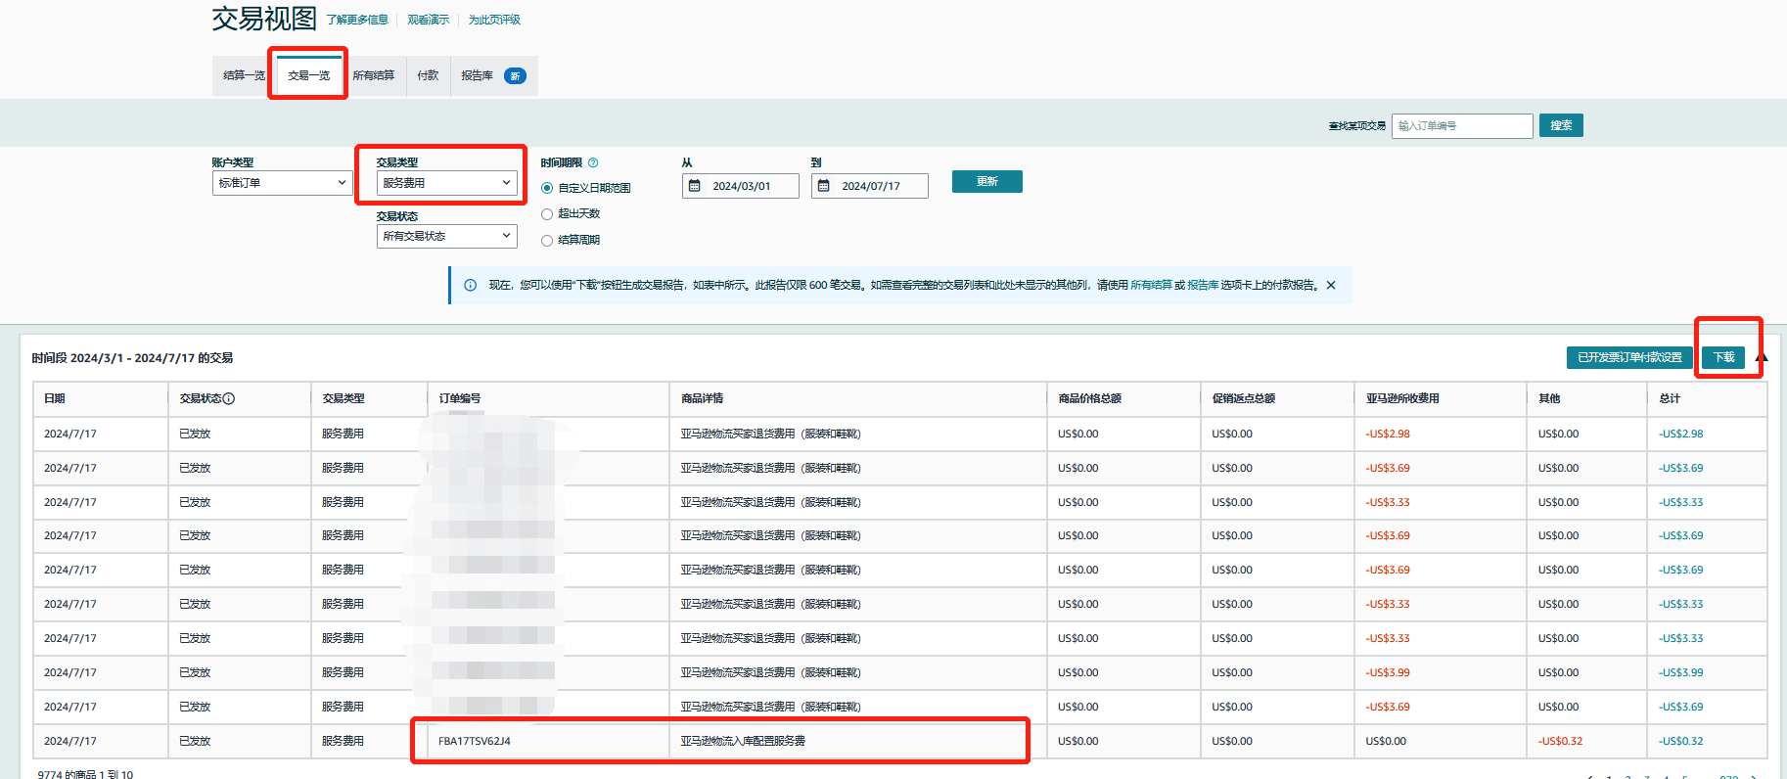Click the 下载 download button
The image size is (1787, 779).
tap(1723, 357)
